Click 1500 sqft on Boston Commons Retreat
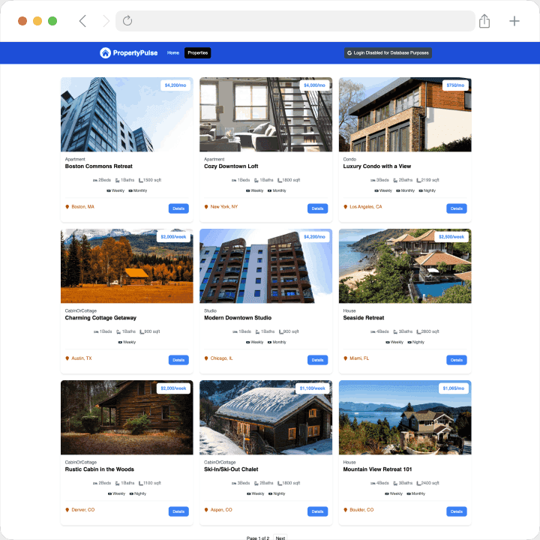 tap(152, 180)
